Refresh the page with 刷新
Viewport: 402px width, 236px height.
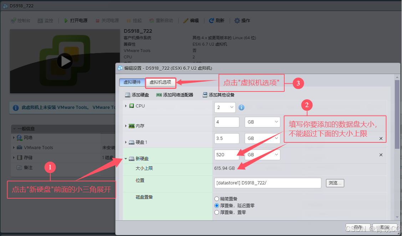tap(217, 21)
